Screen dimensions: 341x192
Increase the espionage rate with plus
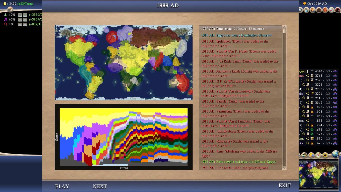(20, 24)
